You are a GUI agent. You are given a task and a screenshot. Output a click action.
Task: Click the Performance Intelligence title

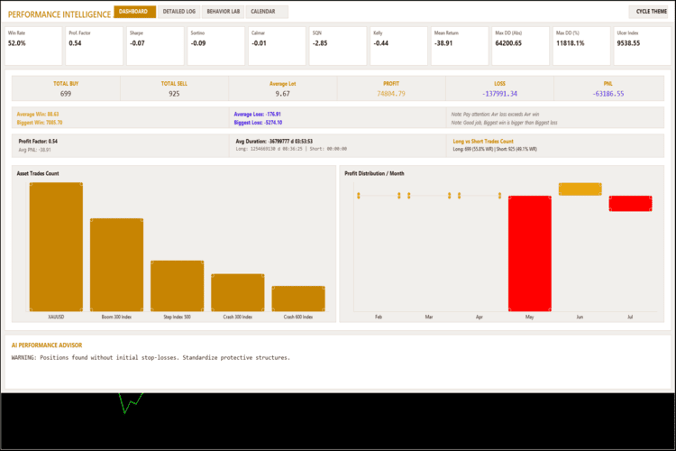[59, 14]
